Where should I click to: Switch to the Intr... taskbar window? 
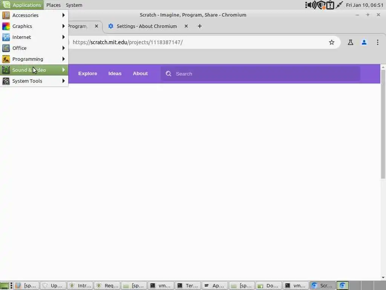pyautogui.click(x=80, y=285)
